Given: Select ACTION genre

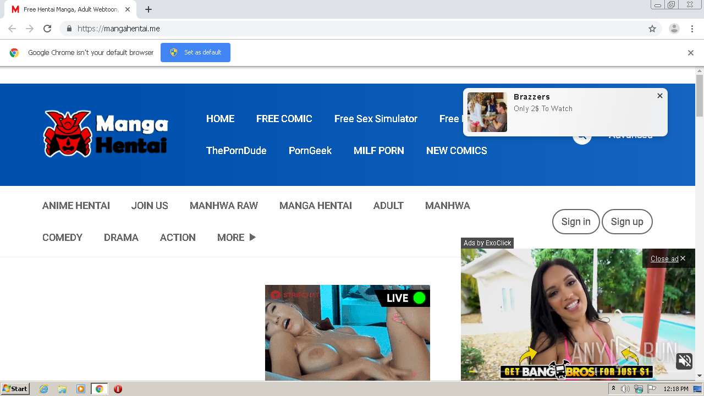Looking at the screenshot, I should [178, 238].
